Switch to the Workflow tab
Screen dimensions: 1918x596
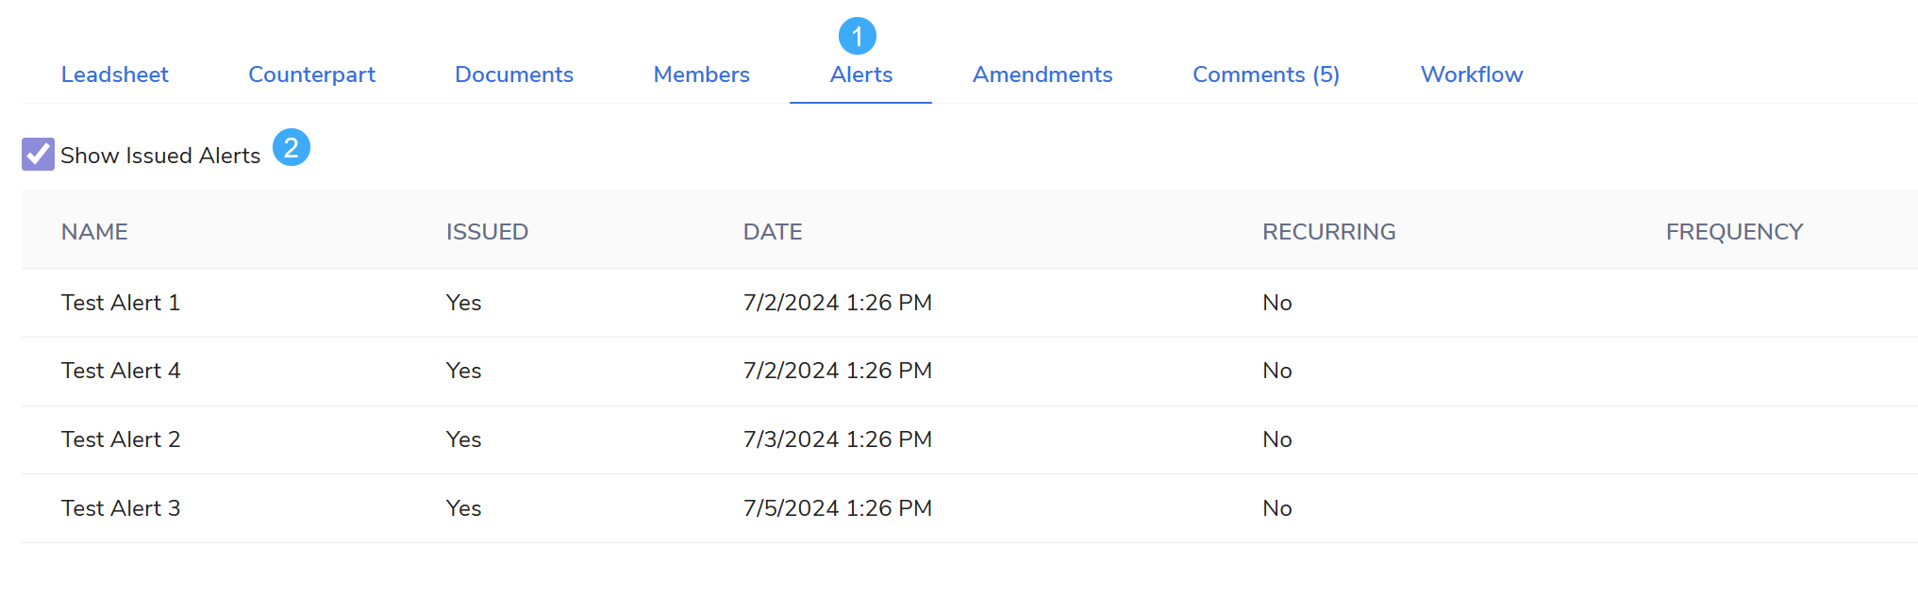[x=1471, y=74]
